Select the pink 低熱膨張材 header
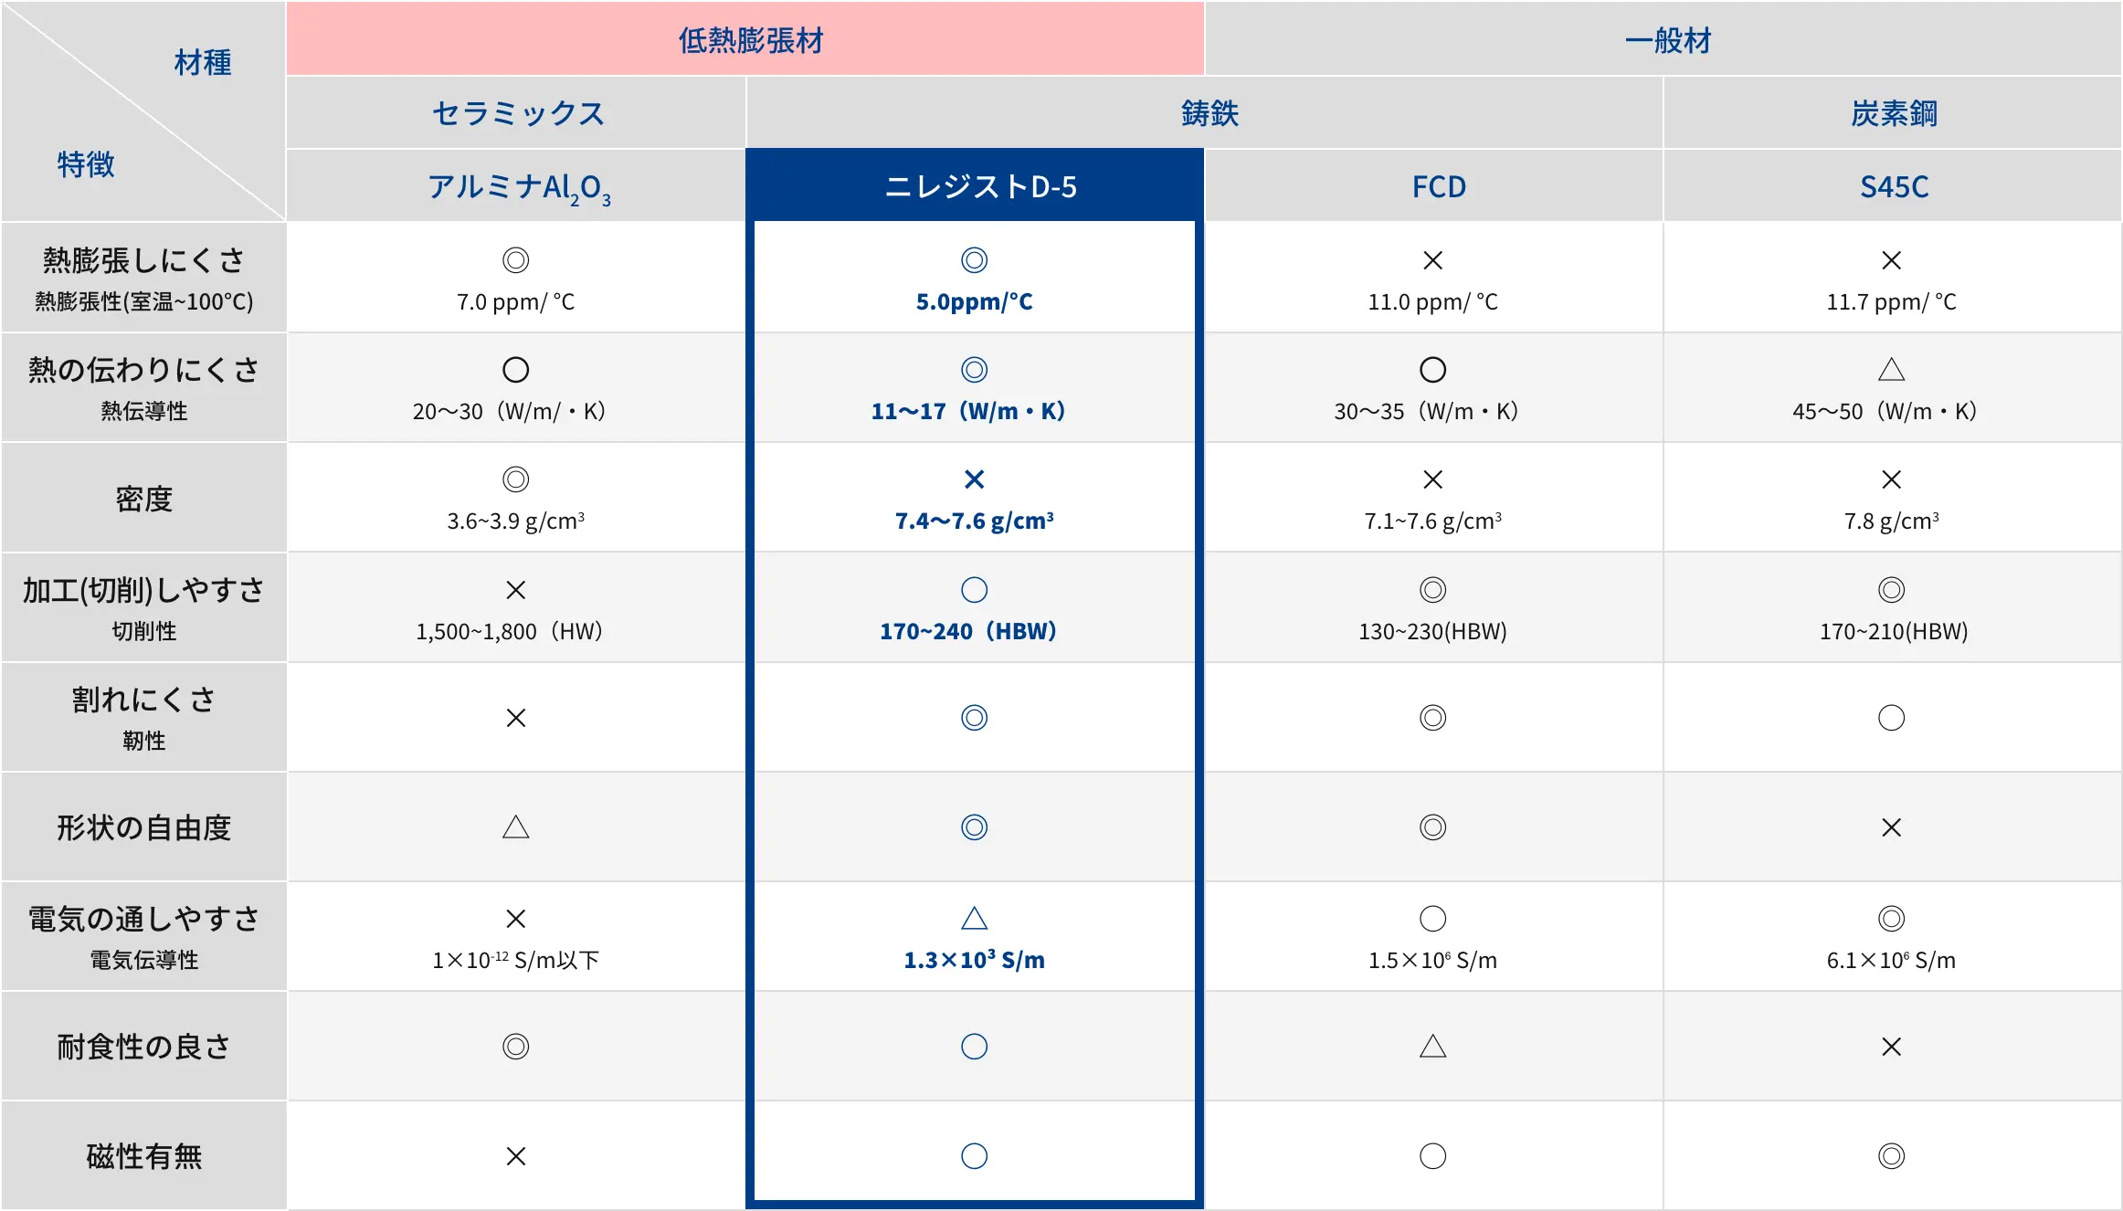This screenshot has width=2123, height=1211. (x=749, y=40)
